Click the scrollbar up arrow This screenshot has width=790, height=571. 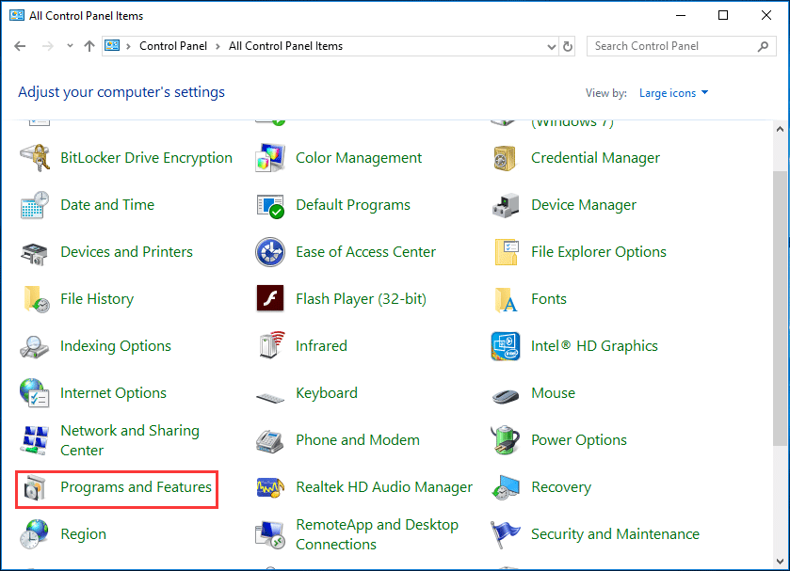pyautogui.click(x=780, y=129)
